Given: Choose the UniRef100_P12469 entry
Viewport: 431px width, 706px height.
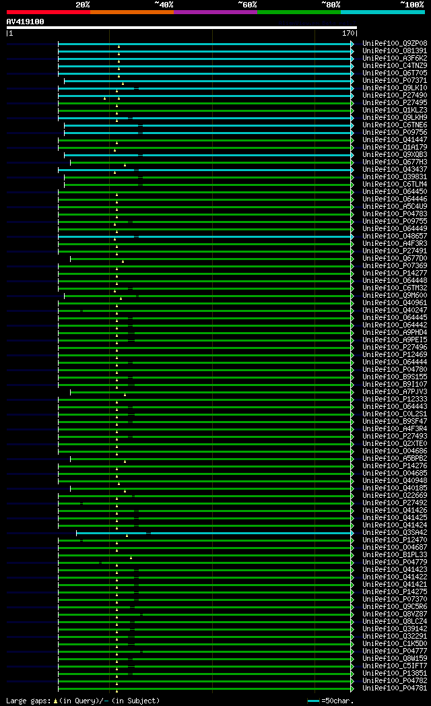Looking at the screenshot, I should click(x=395, y=355).
